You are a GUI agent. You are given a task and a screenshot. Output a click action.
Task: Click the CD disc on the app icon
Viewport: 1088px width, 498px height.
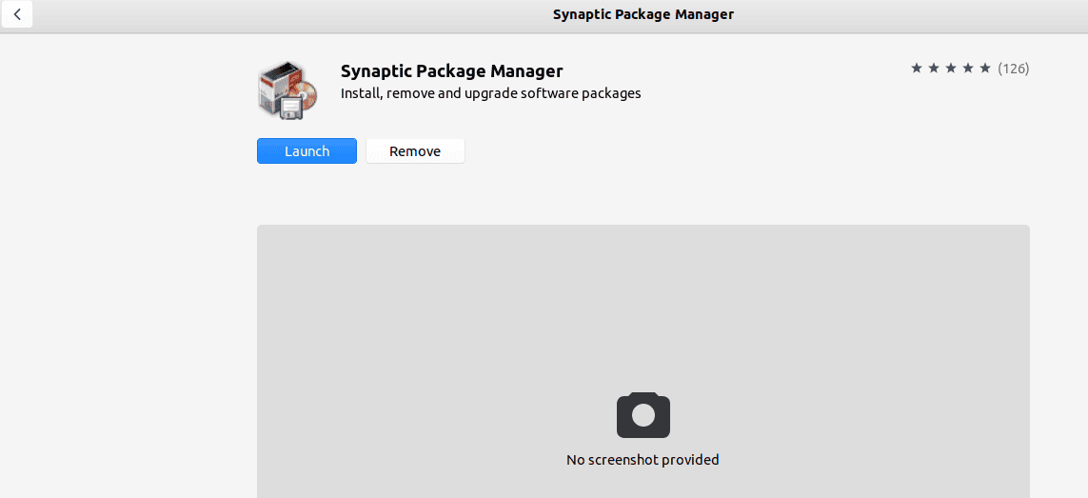click(x=304, y=93)
